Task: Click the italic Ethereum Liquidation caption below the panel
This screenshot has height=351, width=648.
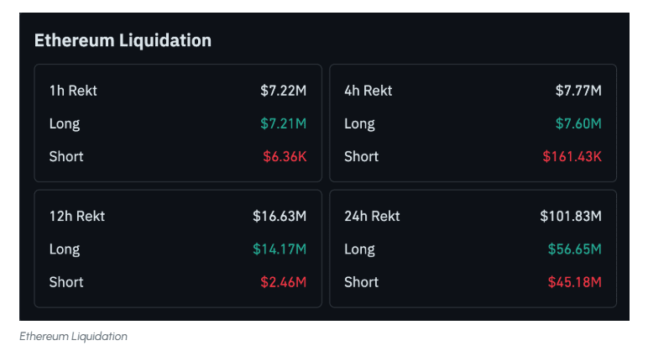Action: (73, 336)
